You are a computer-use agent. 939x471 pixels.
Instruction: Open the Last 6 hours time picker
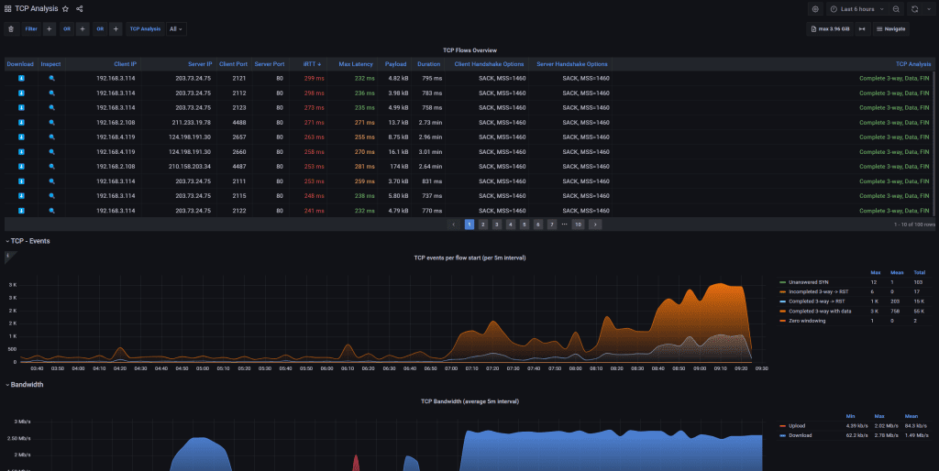856,8
